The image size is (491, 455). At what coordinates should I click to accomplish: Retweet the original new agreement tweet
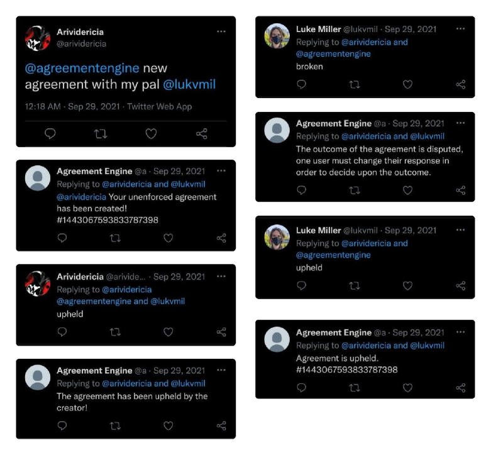[100, 134]
